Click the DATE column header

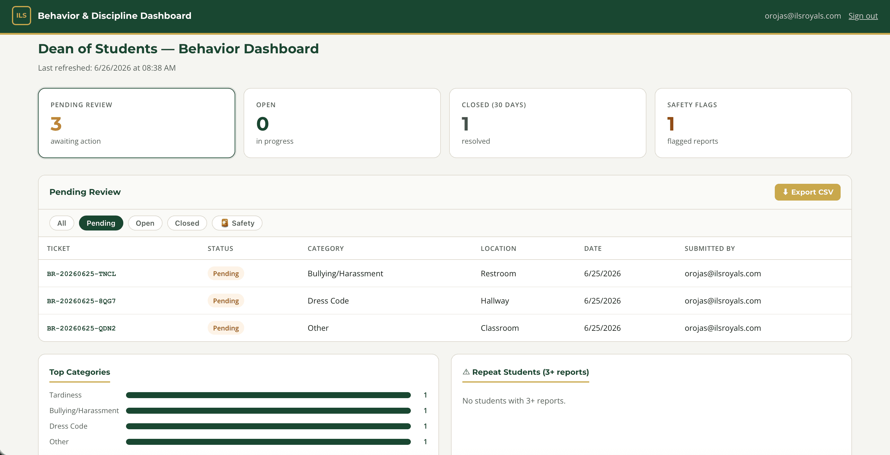[x=593, y=248]
